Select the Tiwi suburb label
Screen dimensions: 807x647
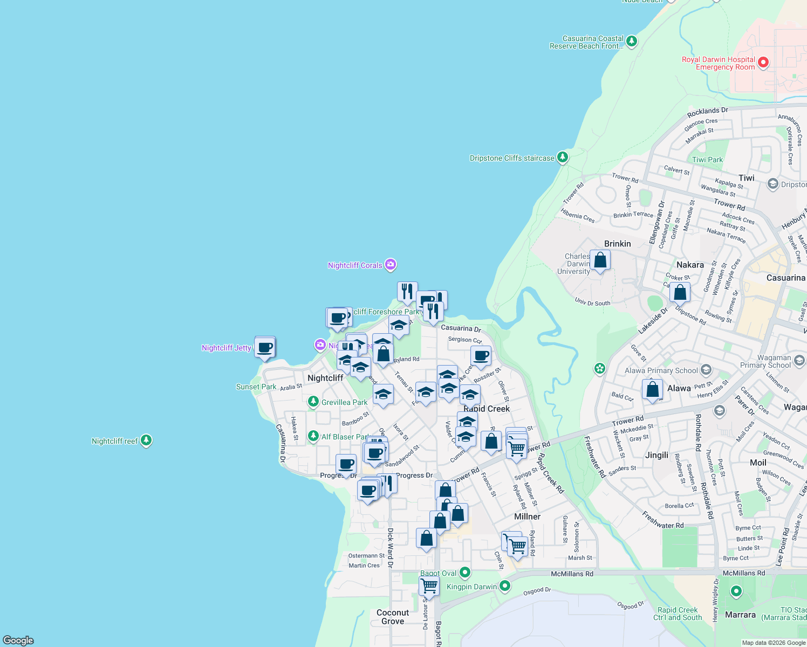pyautogui.click(x=747, y=178)
